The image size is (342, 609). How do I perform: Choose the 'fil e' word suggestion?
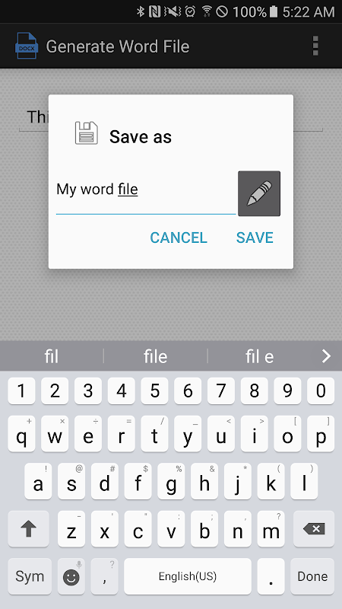click(259, 356)
